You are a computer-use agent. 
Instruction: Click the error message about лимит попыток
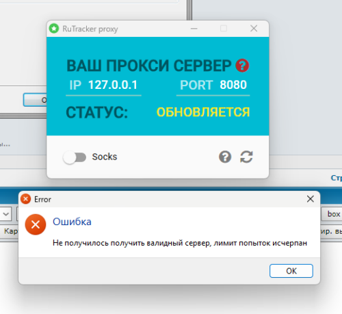click(x=180, y=243)
